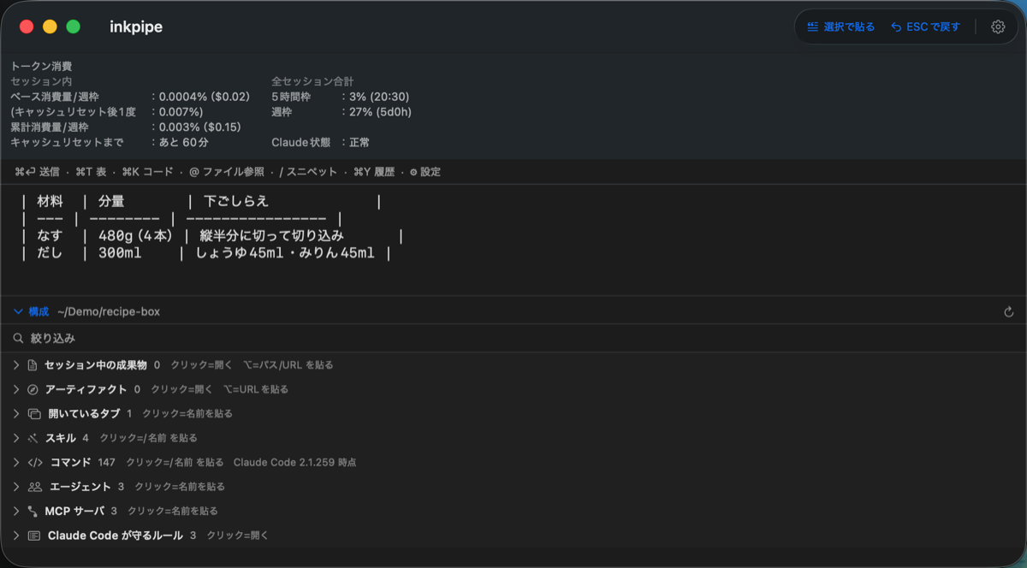1027x568 pixels.
Task: Click the / スニペット shortcut hint
Action: 309,172
